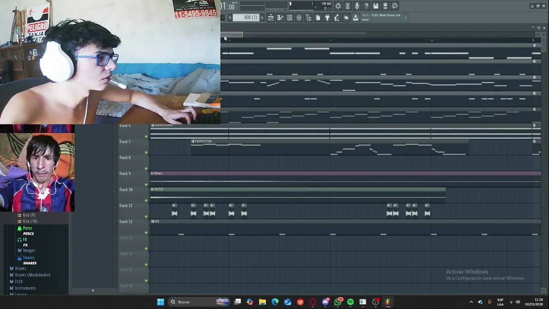The width and height of the screenshot is (549, 309).
Task: Open the Windows Start menu
Action: click(160, 302)
